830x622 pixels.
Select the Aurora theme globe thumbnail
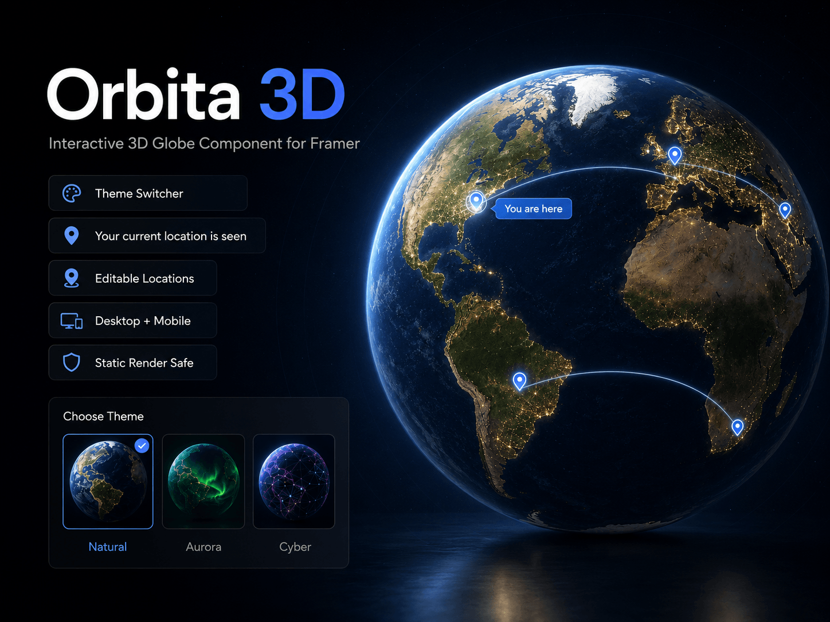[203, 482]
